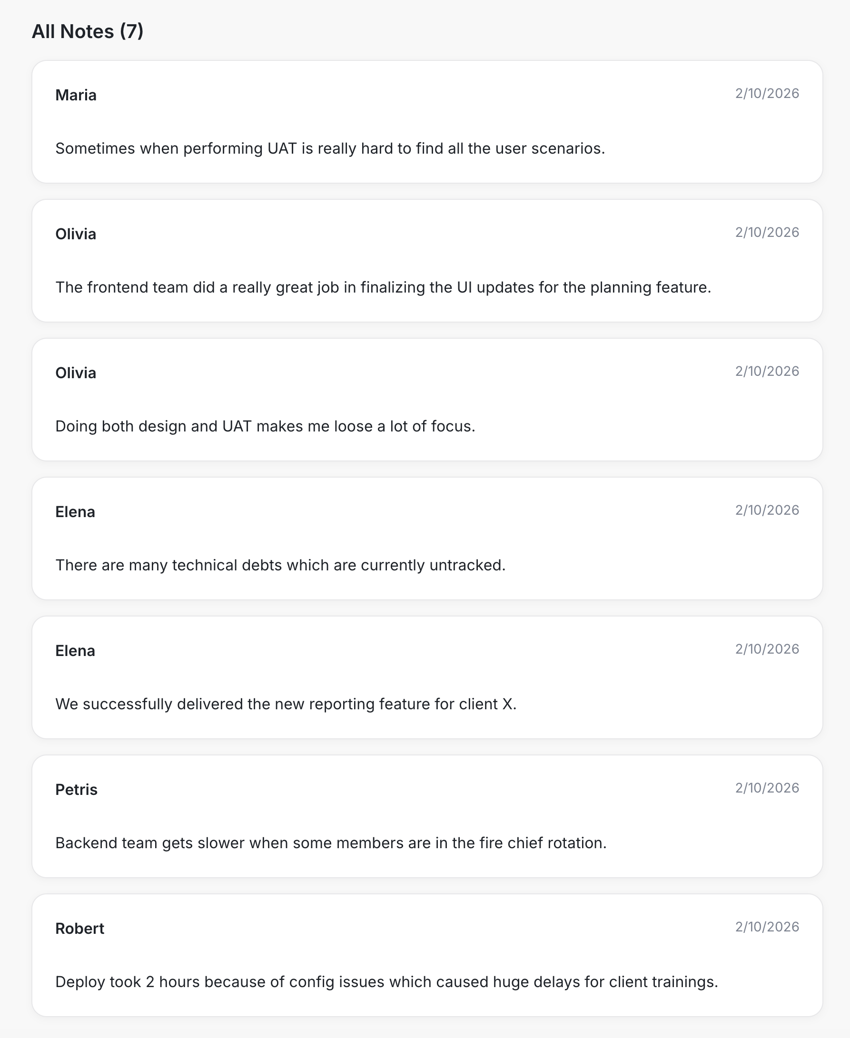Open Olivia's note praising the frontend team
Image resolution: width=850 pixels, height=1038 pixels.
(x=383, y=287)
